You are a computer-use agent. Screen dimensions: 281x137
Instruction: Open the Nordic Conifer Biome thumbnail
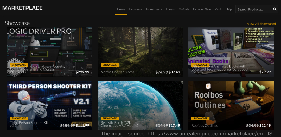coord(140,52)
